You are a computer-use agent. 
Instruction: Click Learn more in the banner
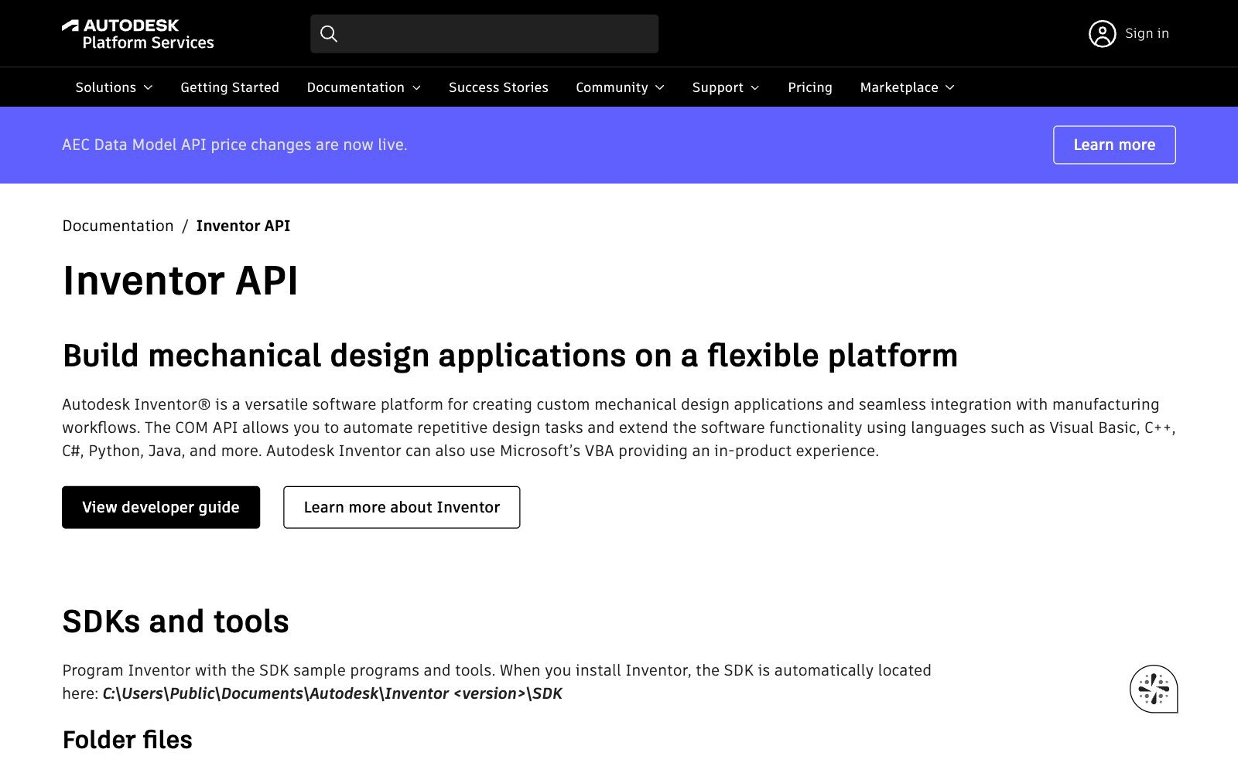click(x=1114, y=145)
